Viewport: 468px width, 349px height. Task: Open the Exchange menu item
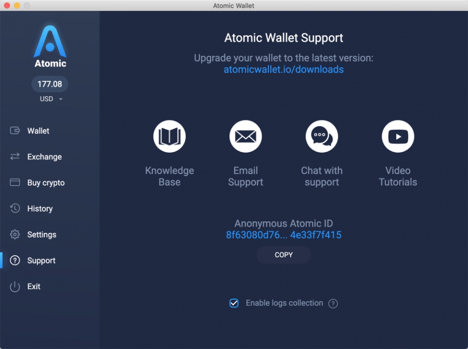point(45,157)
